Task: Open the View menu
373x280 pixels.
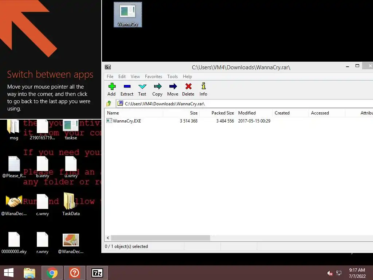Action: point(135,77)
